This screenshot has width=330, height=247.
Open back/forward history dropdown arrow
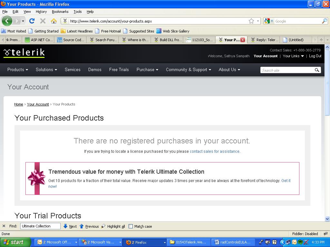click(23, 21)
